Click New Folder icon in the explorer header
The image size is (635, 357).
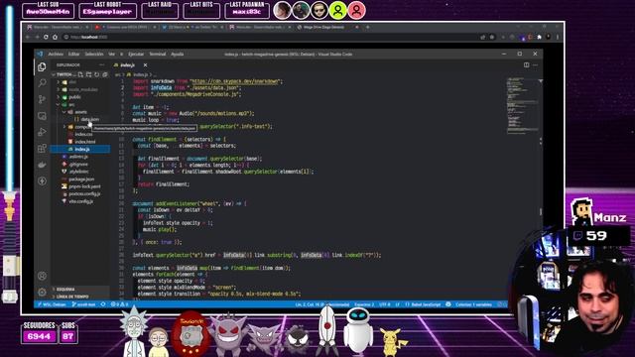point(88,74)
